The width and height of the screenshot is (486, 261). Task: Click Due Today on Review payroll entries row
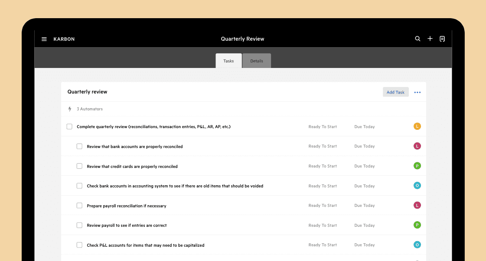point(365,225)
